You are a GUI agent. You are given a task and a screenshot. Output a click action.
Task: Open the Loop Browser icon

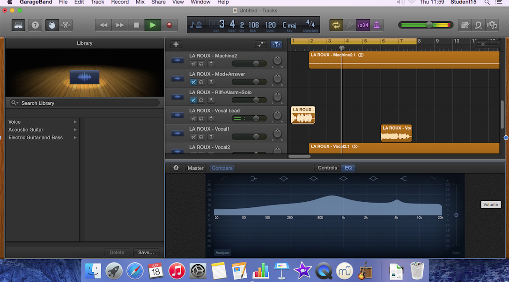click(479, 25)
